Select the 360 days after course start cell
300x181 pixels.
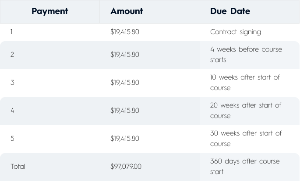[x=244, y=167]
